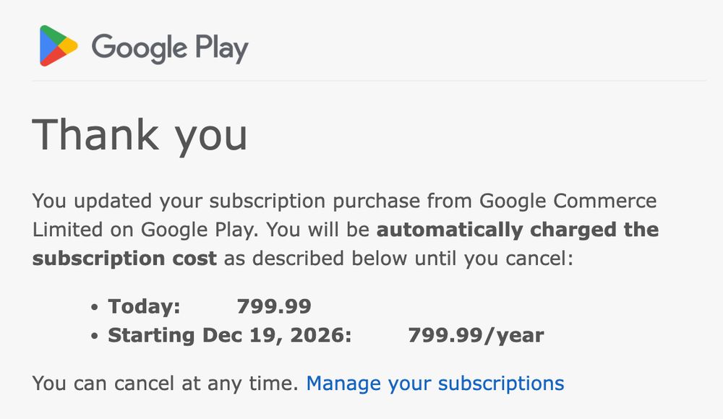Click the word "Starting" in second bullet
723x419 pixels.
(x=151, y=335)
